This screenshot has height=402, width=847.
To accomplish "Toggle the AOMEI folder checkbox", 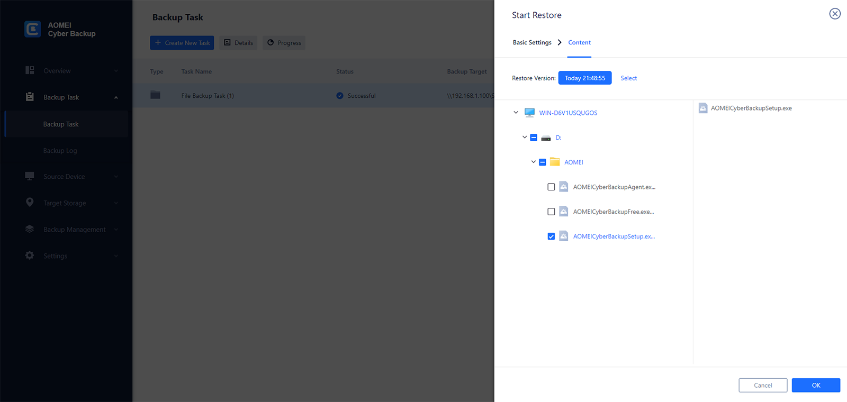I will (543, 162).
